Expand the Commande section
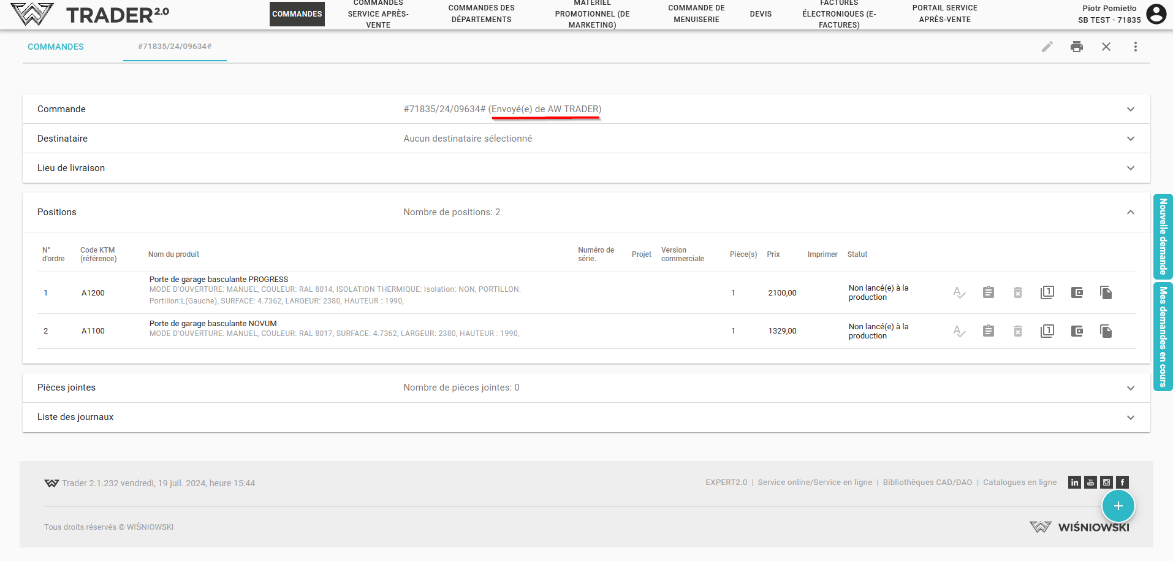Image resolution: width=1173 pixels, height=561 pixels. [1130, 109]
